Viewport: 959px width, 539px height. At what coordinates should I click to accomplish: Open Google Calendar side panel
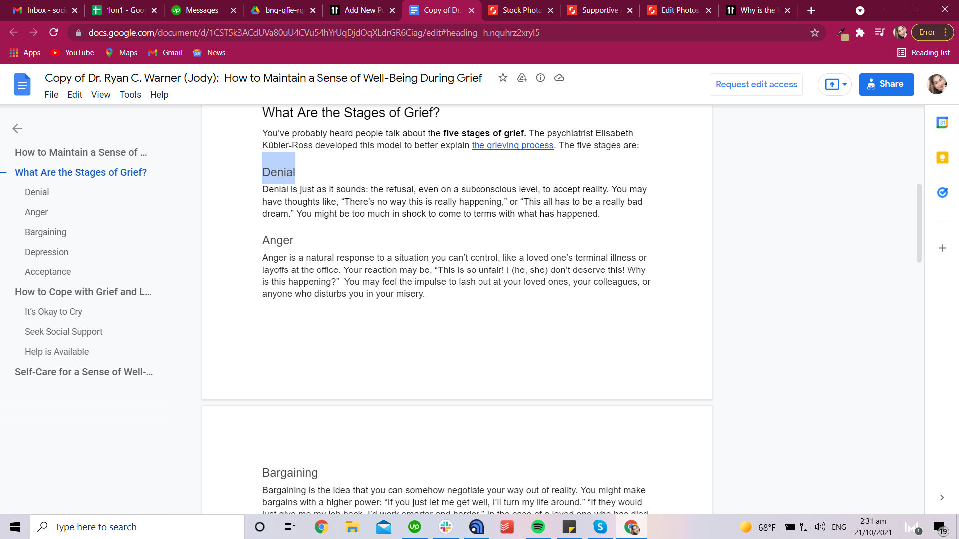[942, 123]
